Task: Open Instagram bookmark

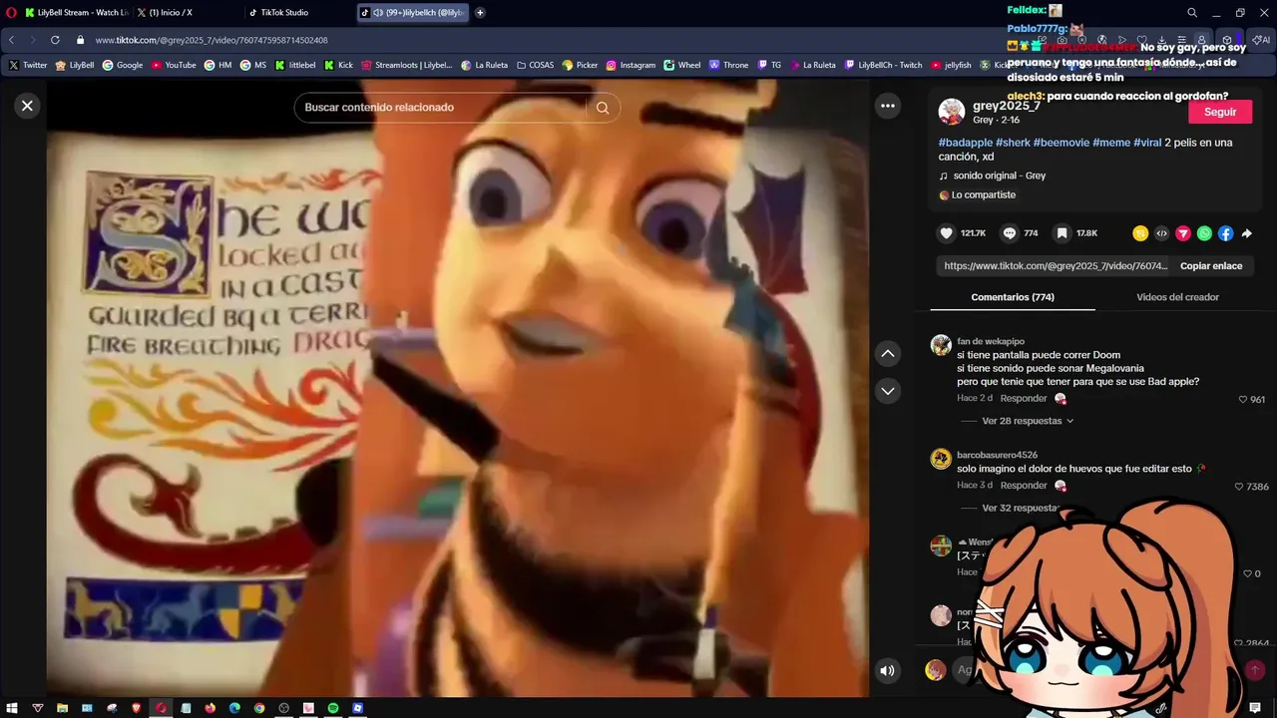Action: coord(631,65)
